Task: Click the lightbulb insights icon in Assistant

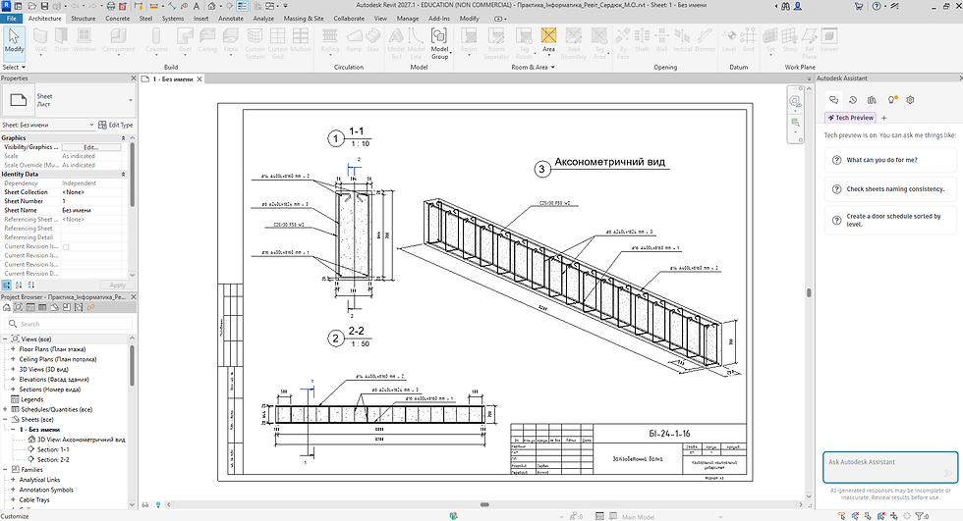Action: pyautogui.click(x=892, y=100)
